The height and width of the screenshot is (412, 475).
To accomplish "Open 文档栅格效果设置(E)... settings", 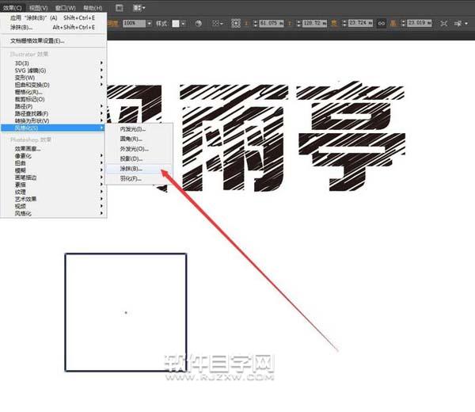I will pyautogui.click(x=53, y=40).
